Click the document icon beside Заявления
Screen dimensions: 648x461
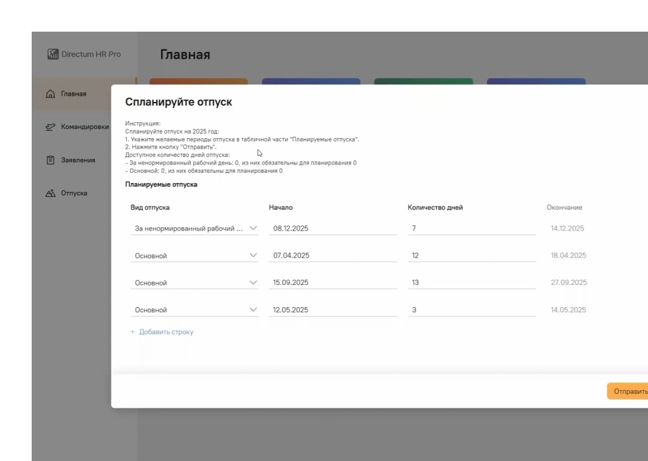click(x=51, y=160)
